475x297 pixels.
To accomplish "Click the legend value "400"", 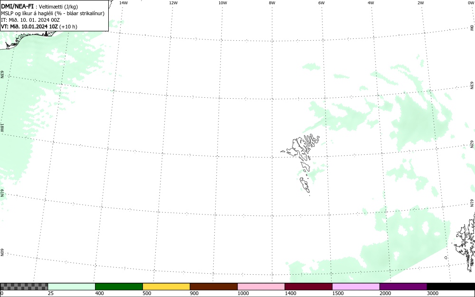I will (99, 293).
